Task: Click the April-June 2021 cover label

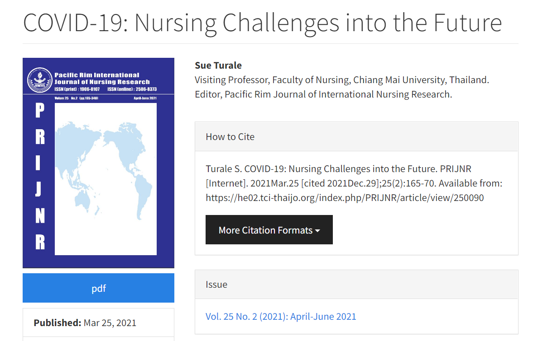Action: point(145,98)
